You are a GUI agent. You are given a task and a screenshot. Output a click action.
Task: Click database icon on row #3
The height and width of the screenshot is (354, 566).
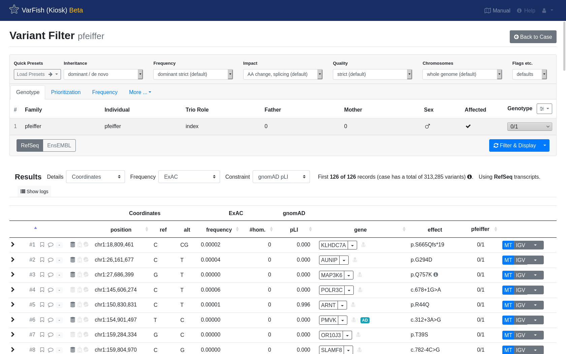point(72,275)
